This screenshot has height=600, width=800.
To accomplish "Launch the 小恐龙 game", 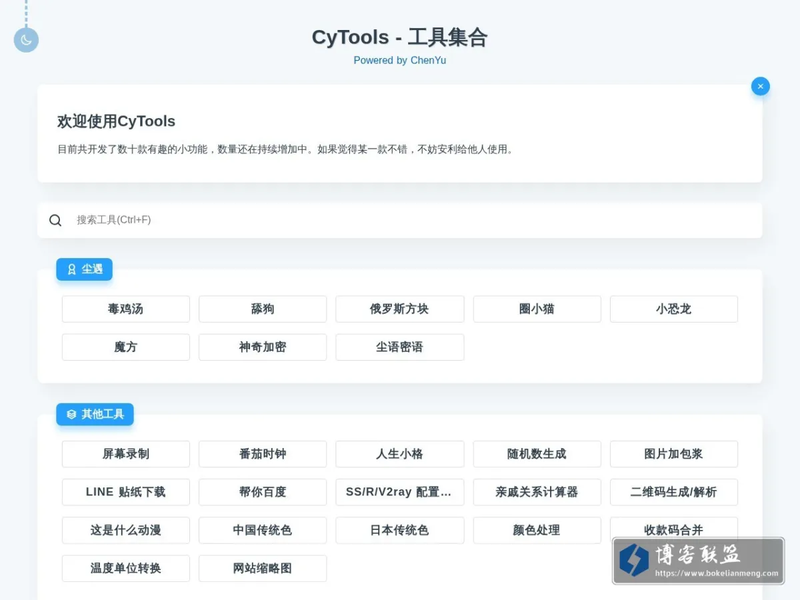I will 674,309.
